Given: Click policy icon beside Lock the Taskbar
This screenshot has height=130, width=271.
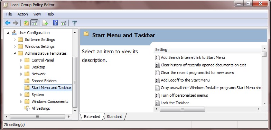Looking at the screenshot, I should click(x=157, y=103).
